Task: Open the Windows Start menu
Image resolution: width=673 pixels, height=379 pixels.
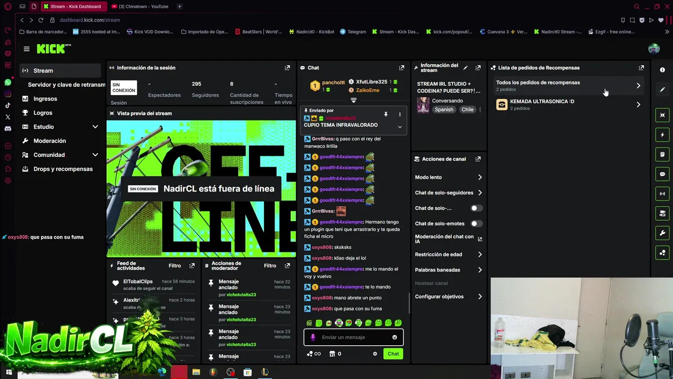Action: click(x=8, y=372)
